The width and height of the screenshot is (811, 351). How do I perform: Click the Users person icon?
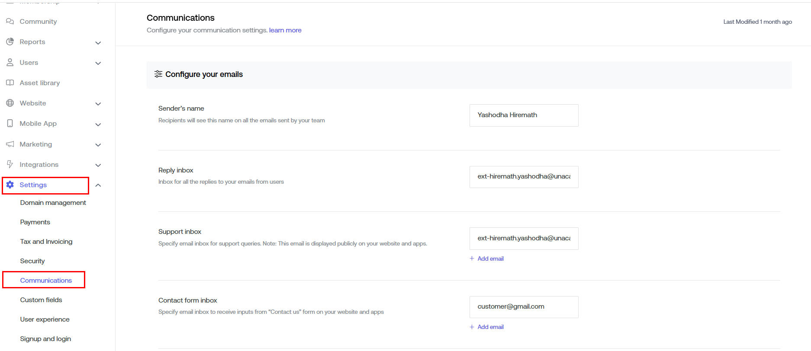tap(10, 63)
